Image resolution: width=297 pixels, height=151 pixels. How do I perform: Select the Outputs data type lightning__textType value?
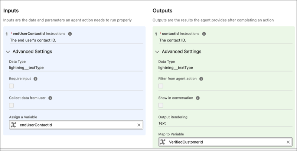click(x=176, y=68)
